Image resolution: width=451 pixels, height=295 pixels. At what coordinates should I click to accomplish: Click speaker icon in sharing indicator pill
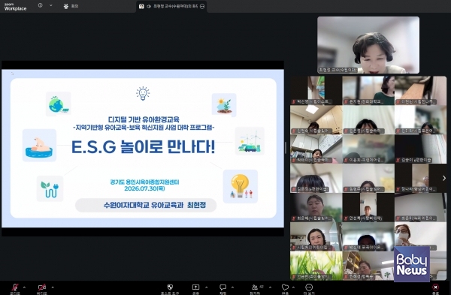point(149,6)
